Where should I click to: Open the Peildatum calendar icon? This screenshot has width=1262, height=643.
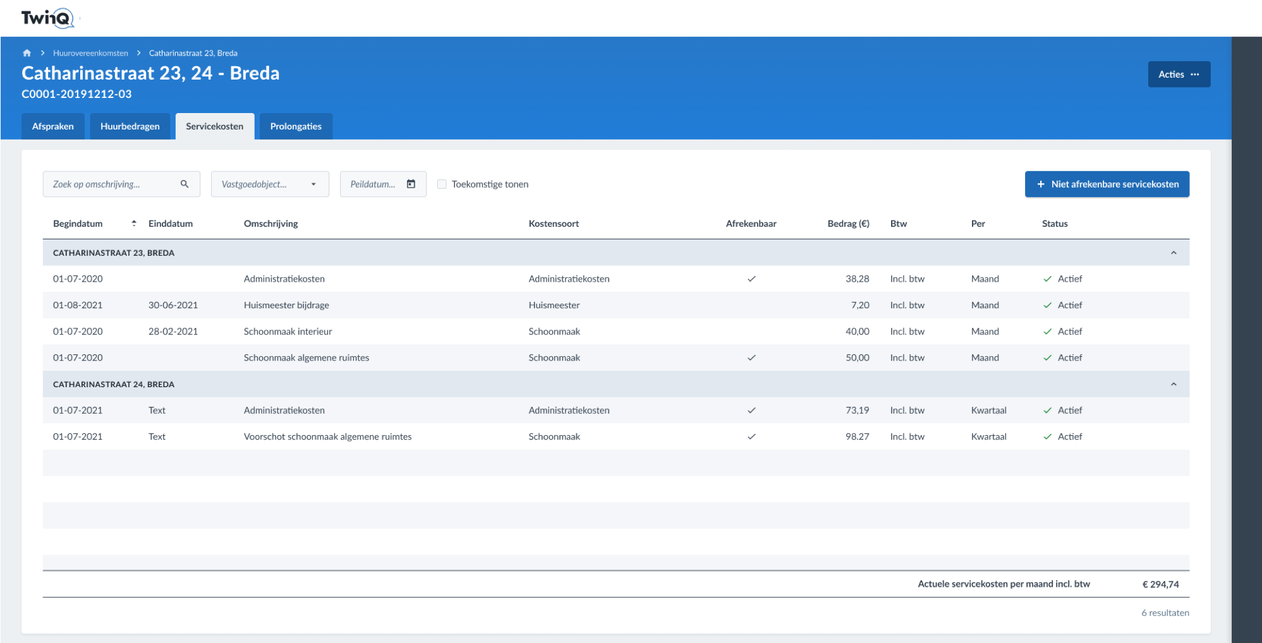(411, 184)
